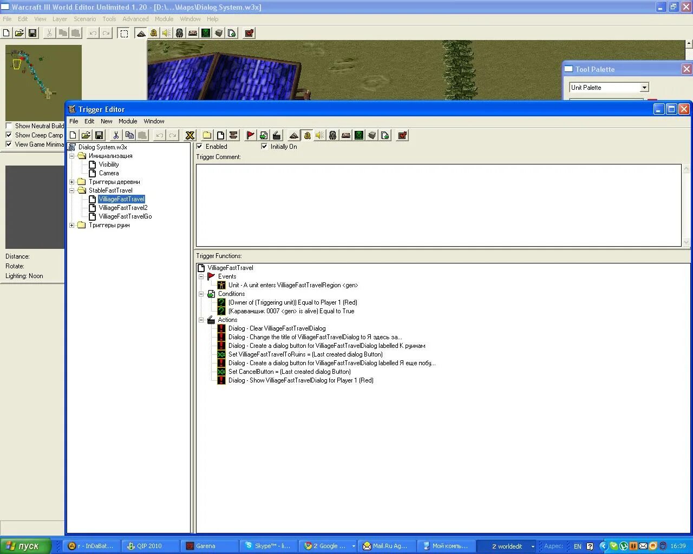Open AI Editor from Trigger Editor toolbar
Image resolution: width=693 pixels, height=554 pixels.
pyautogui.click(x=359, y=135)
